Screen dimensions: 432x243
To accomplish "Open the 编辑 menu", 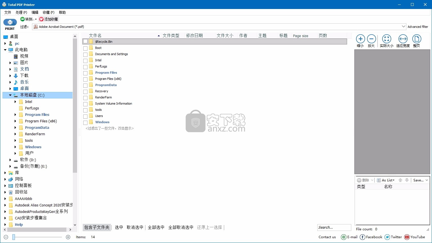I will pos(35,12).
